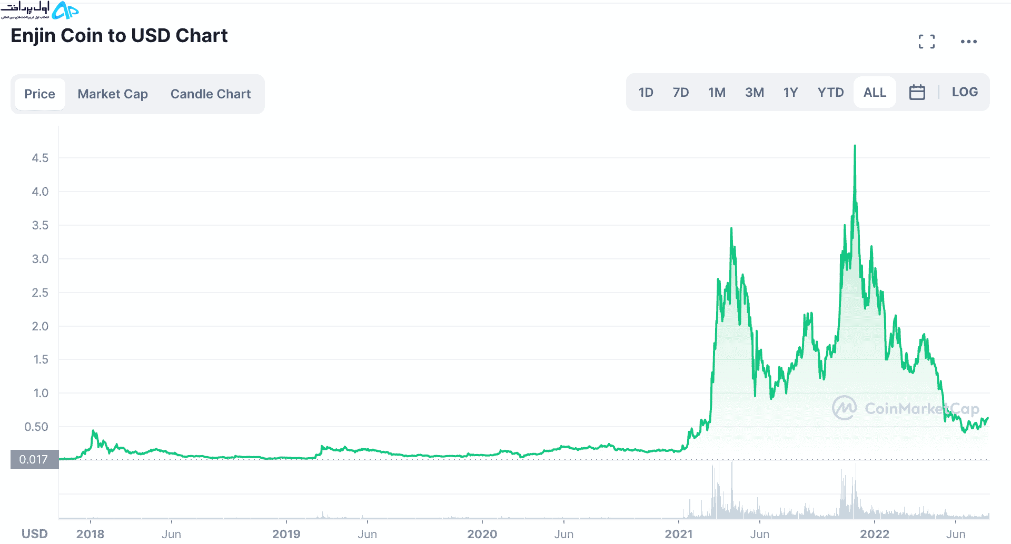Open the fullscreen chart view icon
This screenshot has height=544, width=1011.
(927, 42)
